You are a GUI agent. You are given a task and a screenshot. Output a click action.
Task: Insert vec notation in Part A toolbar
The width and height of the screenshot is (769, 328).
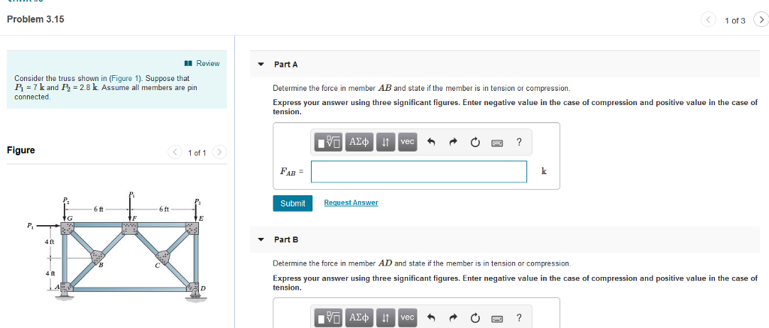click(408, 142)
